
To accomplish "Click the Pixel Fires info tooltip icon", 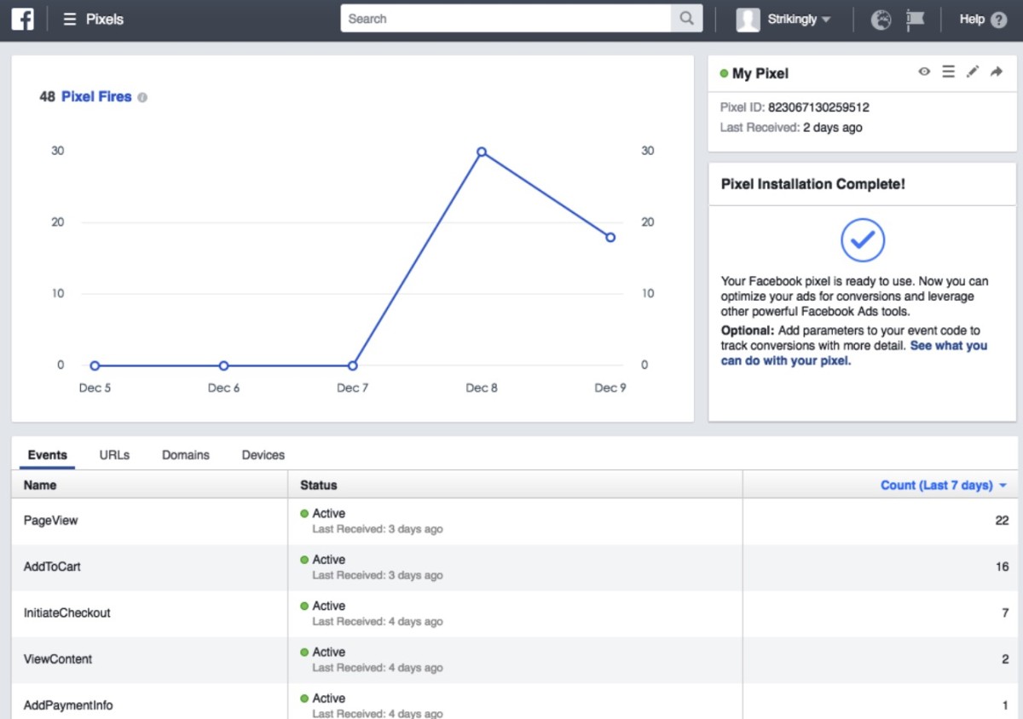I will (x=142, y=97).
